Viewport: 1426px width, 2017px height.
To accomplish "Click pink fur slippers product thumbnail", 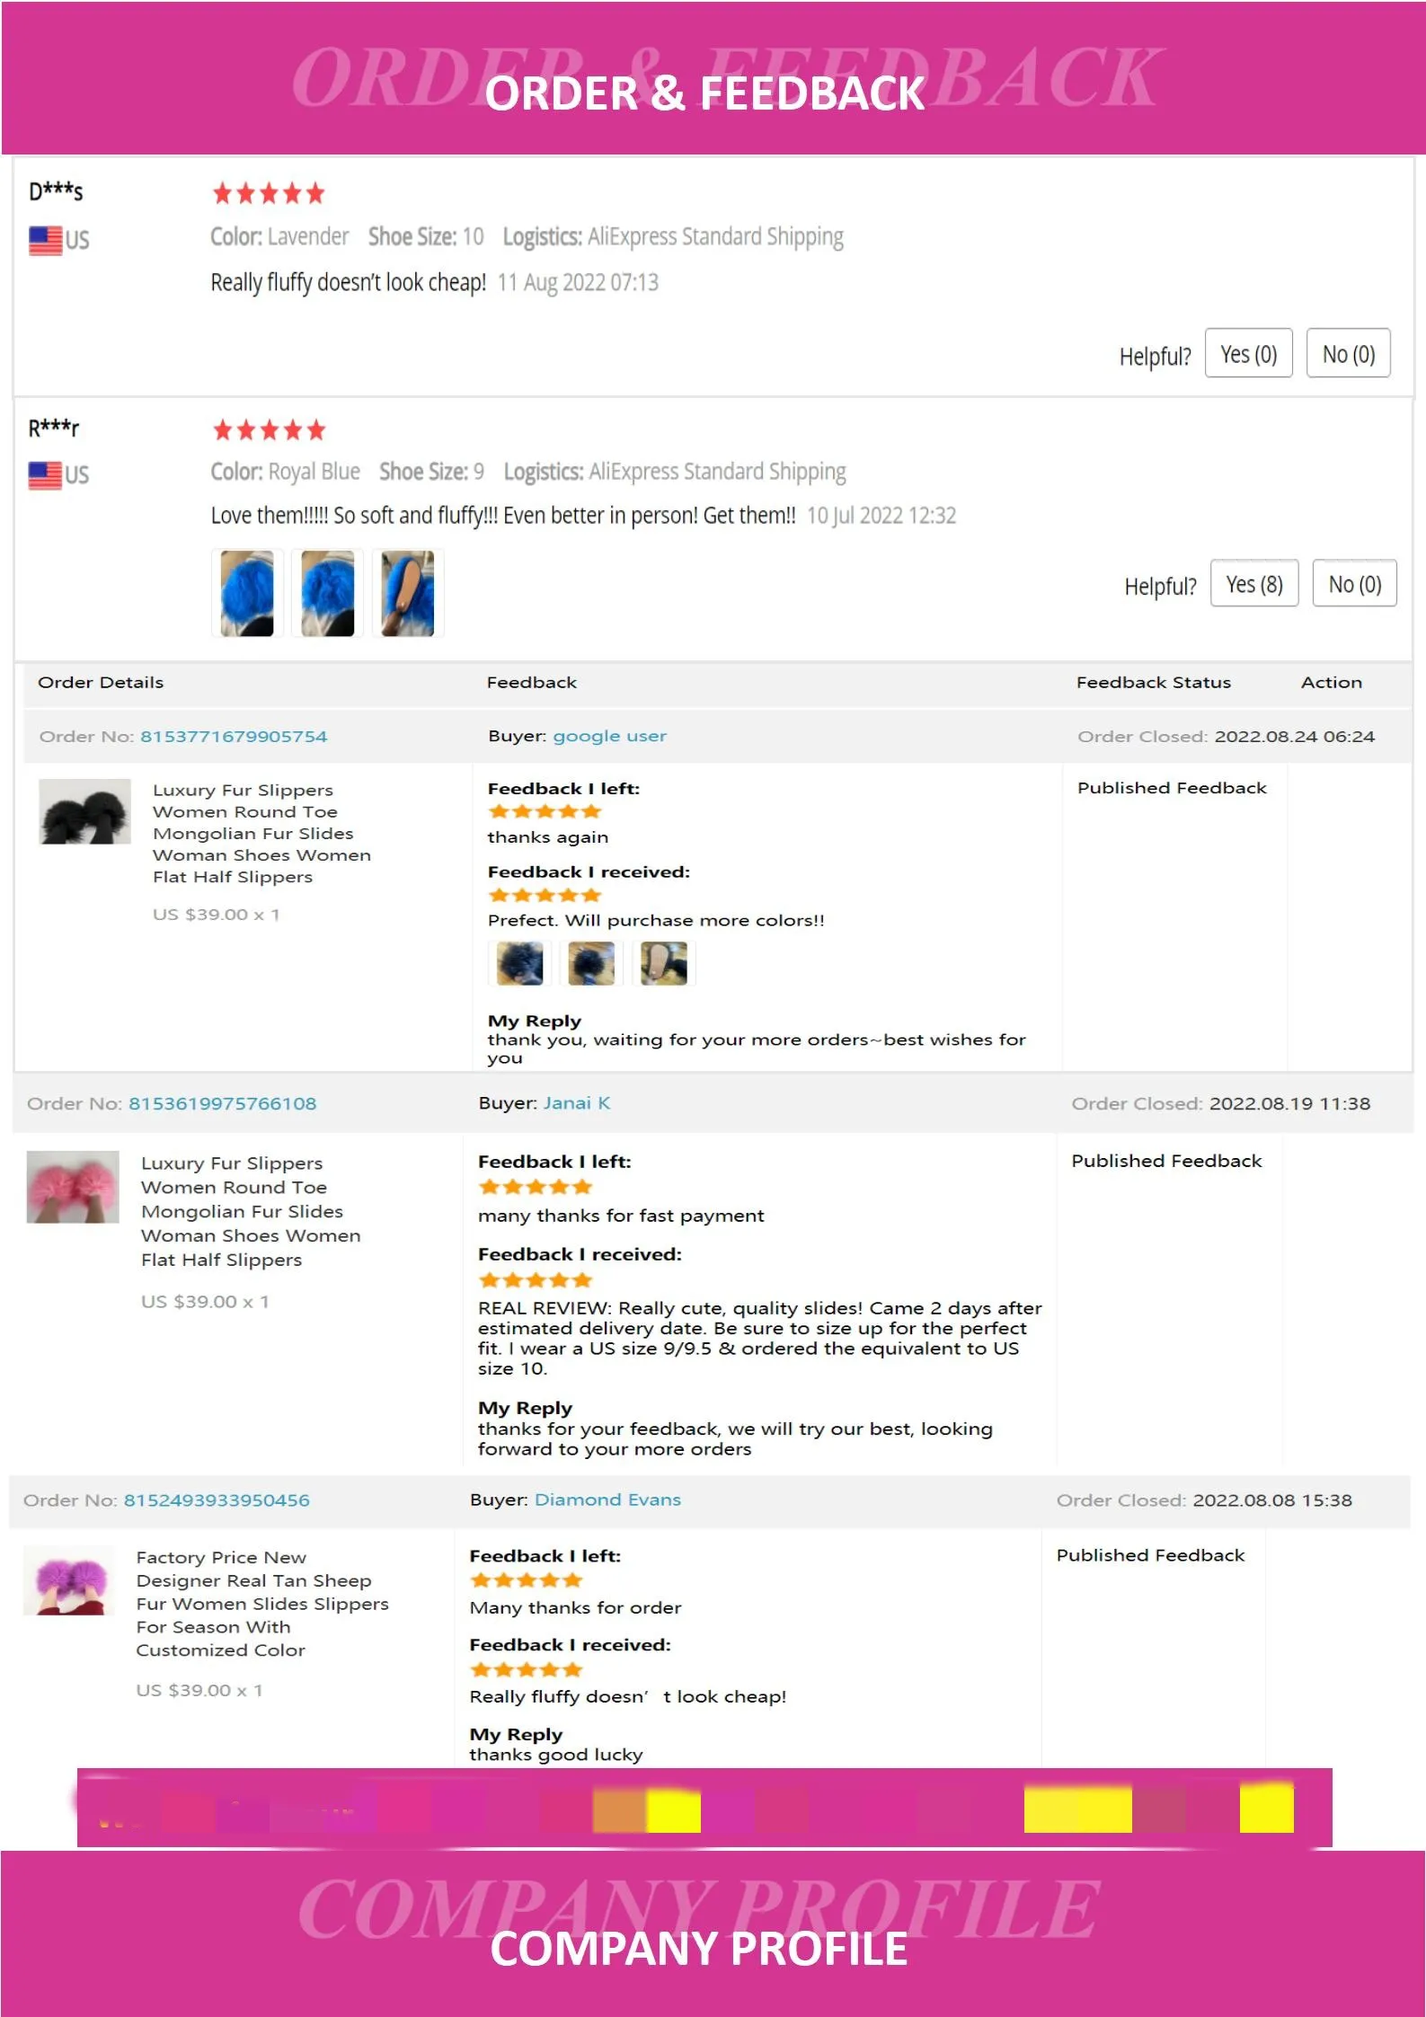I will click(x=73, y=1187).
